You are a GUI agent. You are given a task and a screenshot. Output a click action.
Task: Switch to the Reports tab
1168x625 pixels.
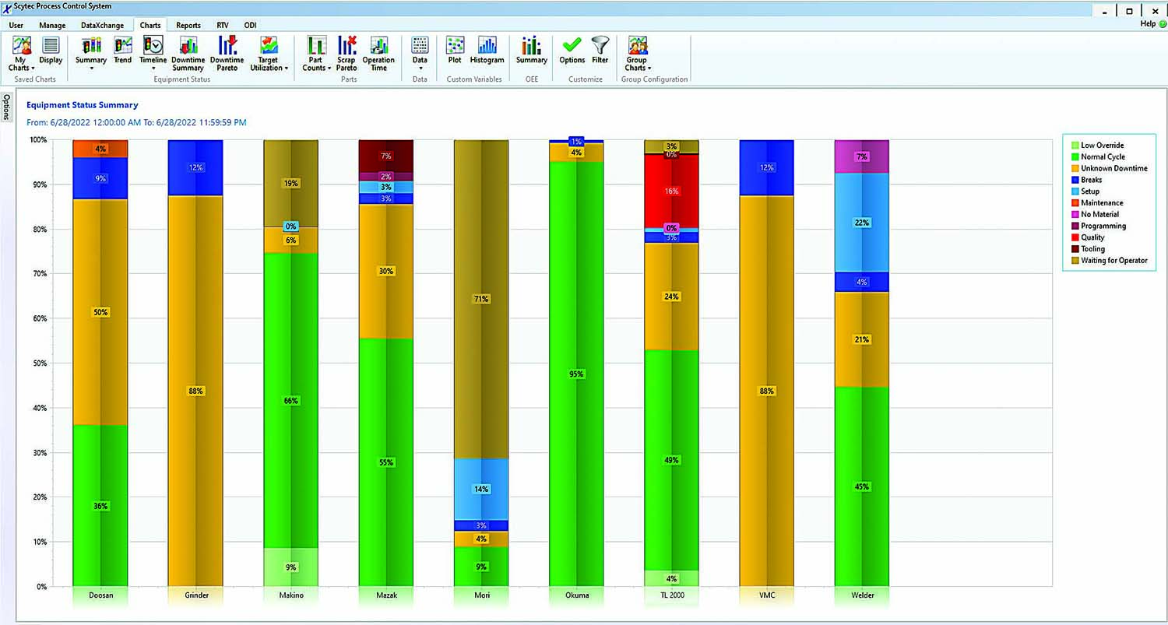pos(188,25)
